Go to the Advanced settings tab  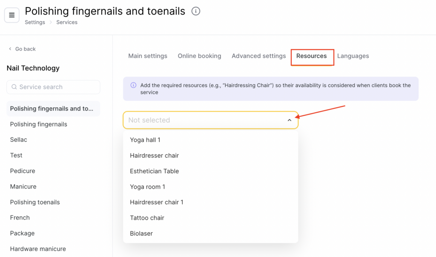[x=258, y=56]
